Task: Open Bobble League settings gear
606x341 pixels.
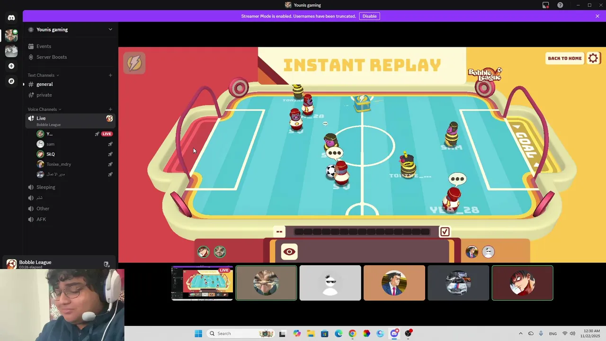Action: [593, 58]
